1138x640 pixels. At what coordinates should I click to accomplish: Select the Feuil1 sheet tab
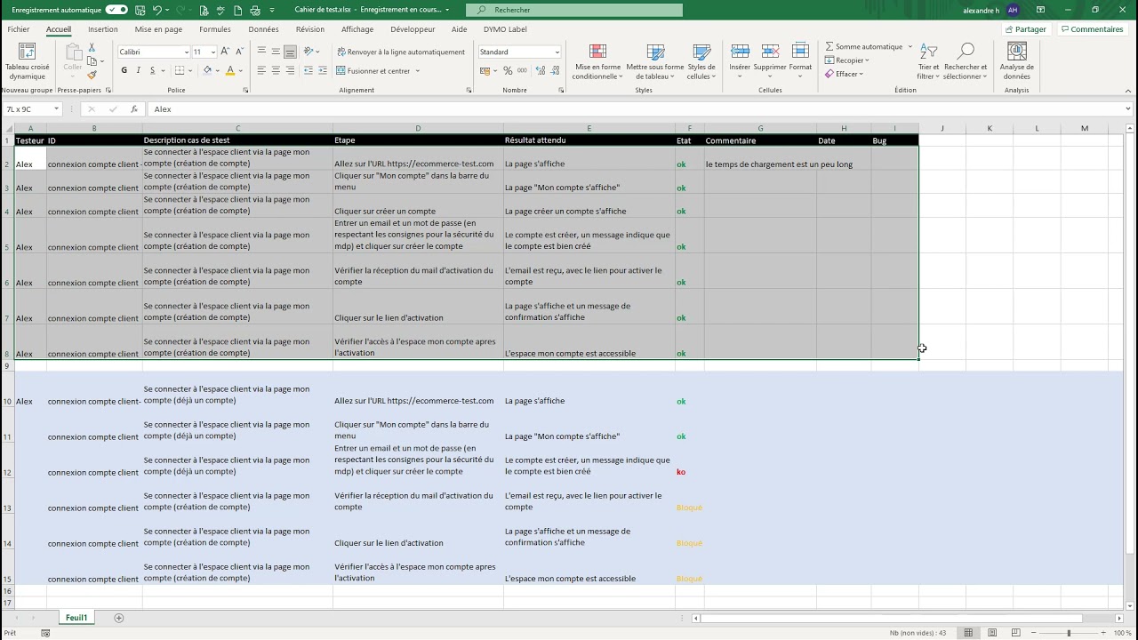click(x=76, y=618)
